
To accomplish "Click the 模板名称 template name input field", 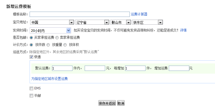I will click(x=80, y=14).
